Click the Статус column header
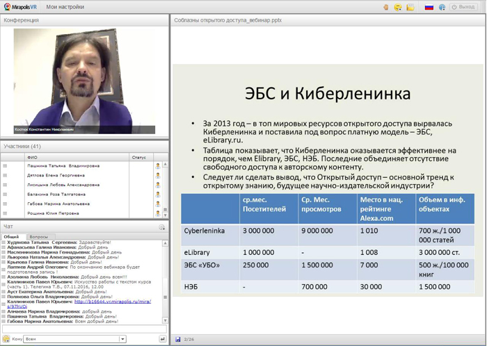The image size is (487, 346). coord(141,158)
